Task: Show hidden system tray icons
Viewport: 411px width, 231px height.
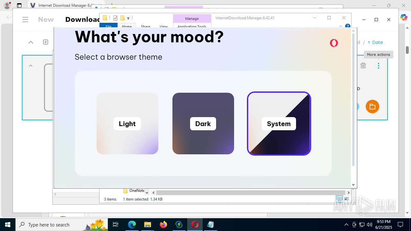Action: (x=346, y=225)
